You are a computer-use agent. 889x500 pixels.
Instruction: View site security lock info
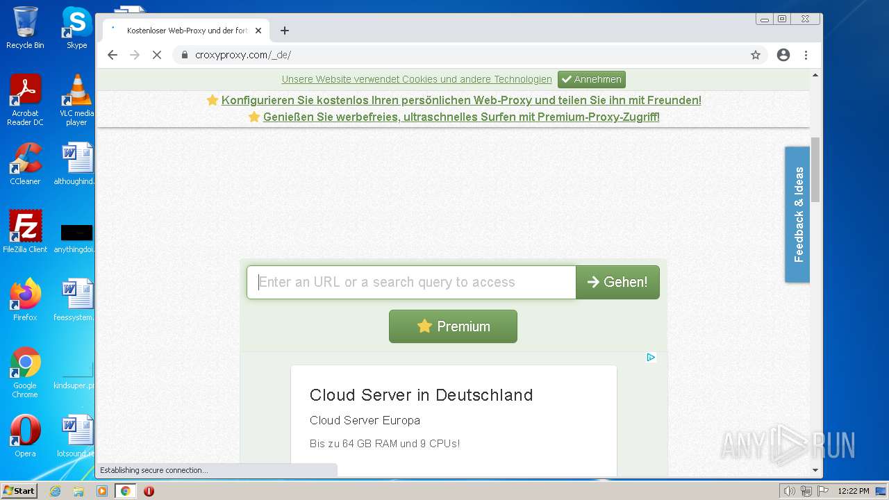[184, 55]
